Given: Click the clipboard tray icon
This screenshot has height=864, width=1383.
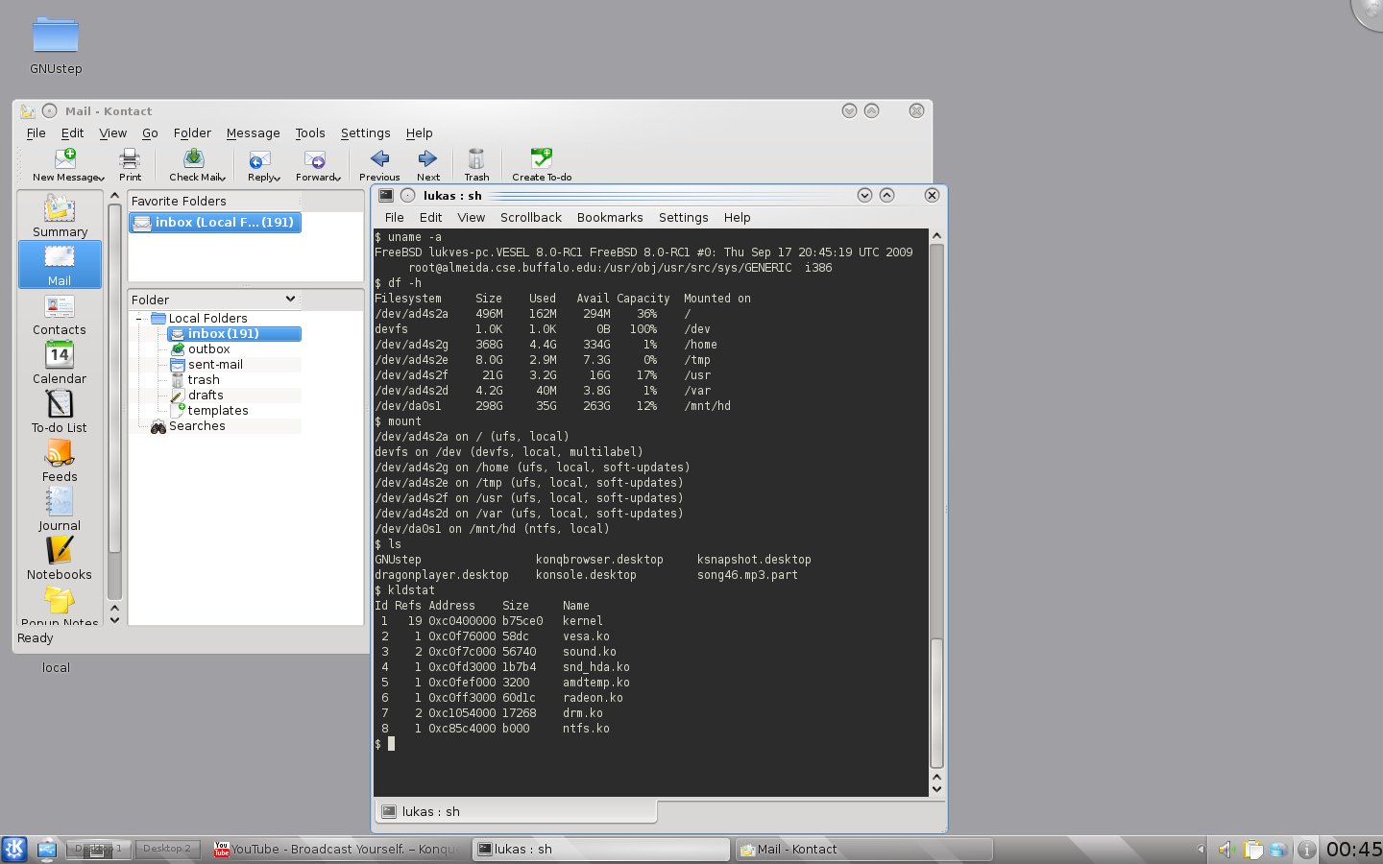Looking at the screenshot, I should (x=1252, y=850).
